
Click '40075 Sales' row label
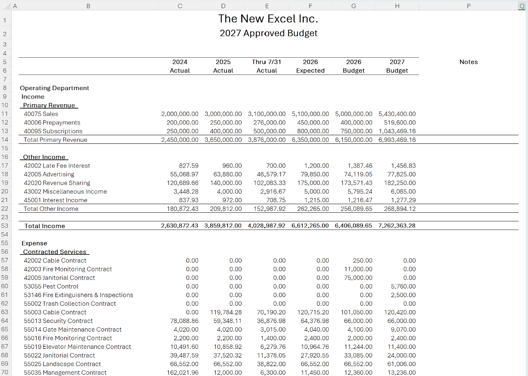[x=41, y=114]
